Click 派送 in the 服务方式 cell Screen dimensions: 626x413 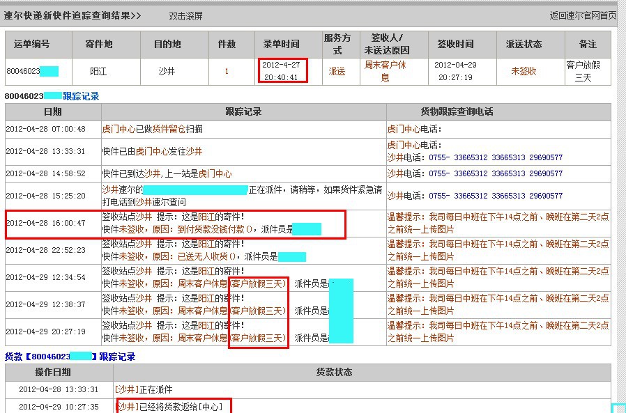(337, 72)
